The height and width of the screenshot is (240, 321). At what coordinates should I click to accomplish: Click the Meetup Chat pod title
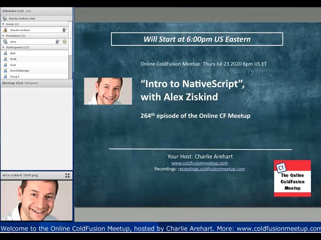(13, 83)
